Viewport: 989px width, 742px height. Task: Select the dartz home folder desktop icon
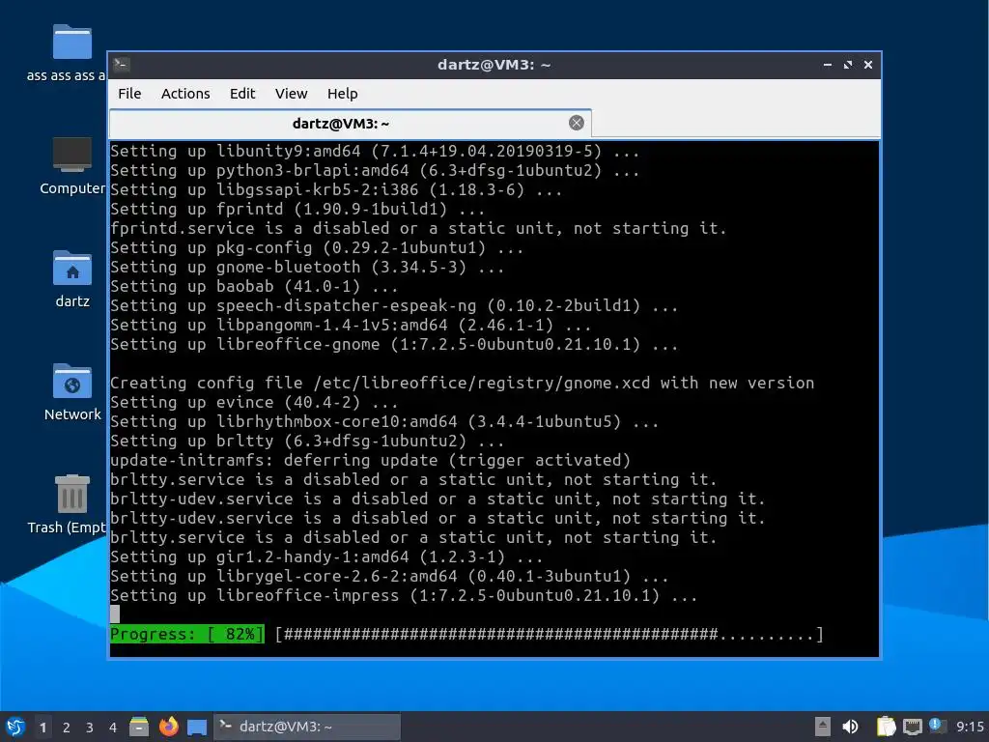(x=71, y=279)
